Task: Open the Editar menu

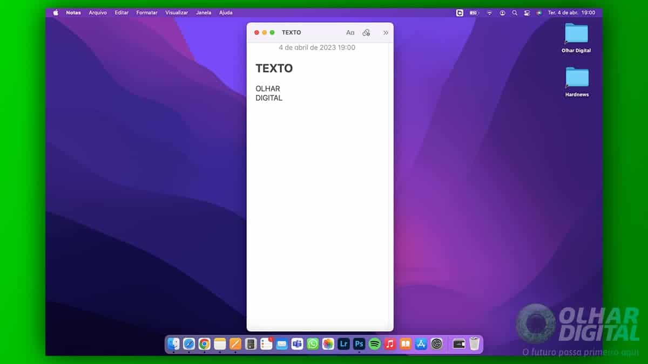Action: click(x=122, y=12)
